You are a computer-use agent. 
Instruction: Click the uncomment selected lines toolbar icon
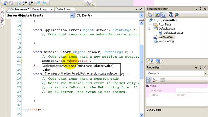[x=45, y=3]
